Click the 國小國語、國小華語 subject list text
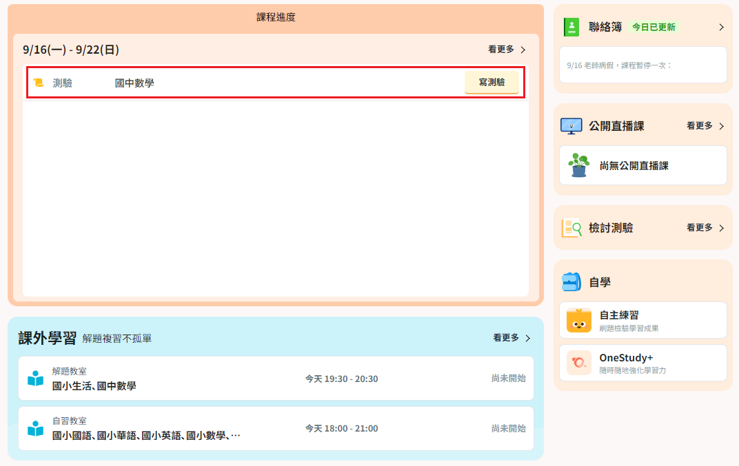The width and height of the screenshot is (739, 466). (146, 436)
